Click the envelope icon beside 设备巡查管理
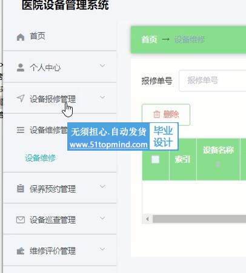The image size is (246, 273). coord(21,220)
